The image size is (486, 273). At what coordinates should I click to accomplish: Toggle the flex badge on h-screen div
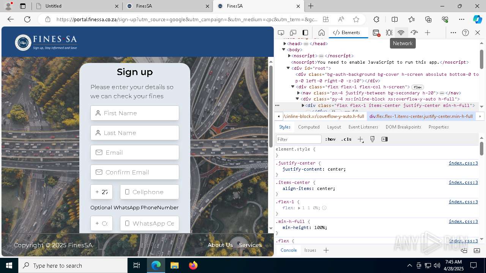[x=418, y=87]
